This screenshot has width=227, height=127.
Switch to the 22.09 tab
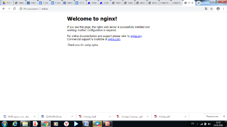[104, 3]
